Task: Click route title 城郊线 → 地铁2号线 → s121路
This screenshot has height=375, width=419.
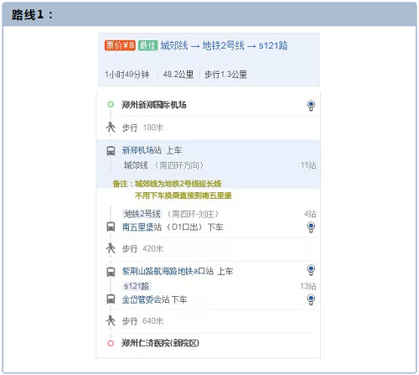Action: click(224, 45)
